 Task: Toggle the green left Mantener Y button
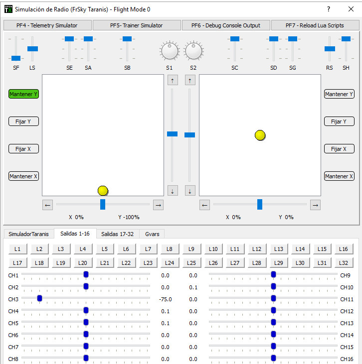coord(23,94)
